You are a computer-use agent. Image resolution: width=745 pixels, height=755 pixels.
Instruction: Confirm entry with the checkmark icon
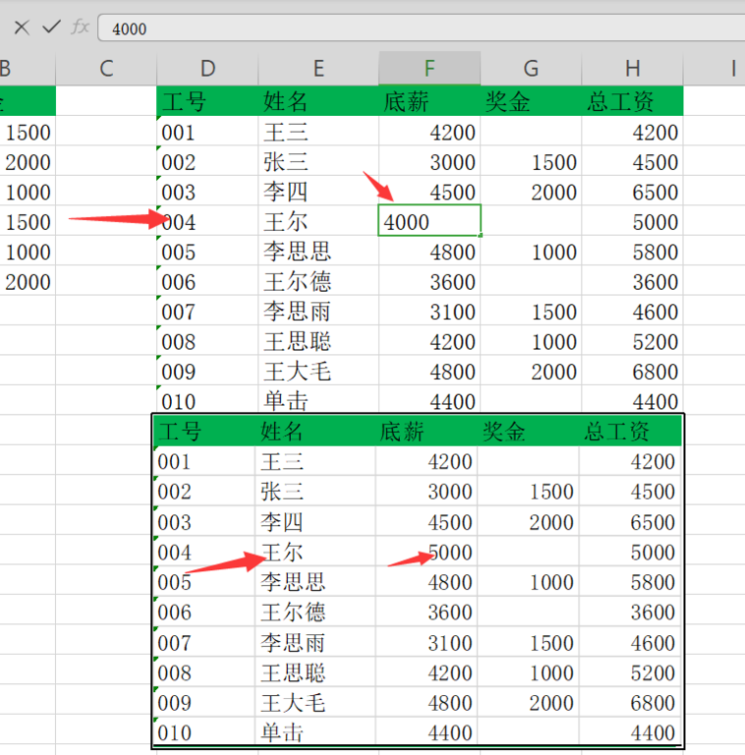click(x=51, y=28)
